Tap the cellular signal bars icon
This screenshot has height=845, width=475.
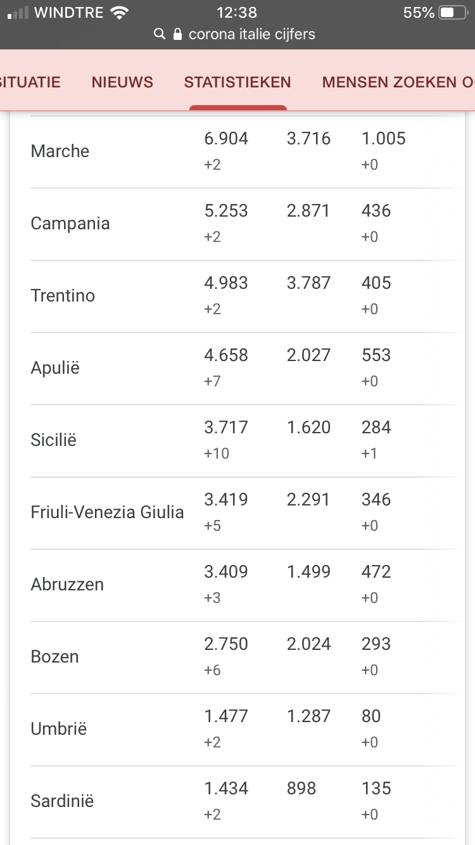pos(18,13)
